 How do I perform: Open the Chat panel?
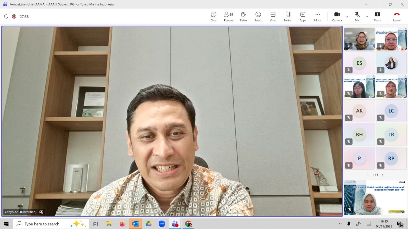(213, 17)
